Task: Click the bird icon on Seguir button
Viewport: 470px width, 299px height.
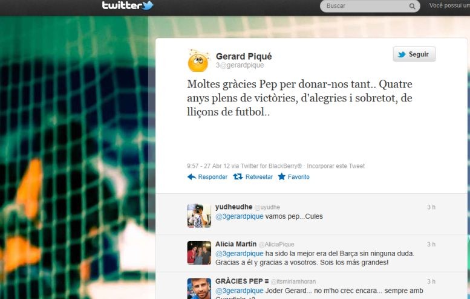Action: (402, 54)
